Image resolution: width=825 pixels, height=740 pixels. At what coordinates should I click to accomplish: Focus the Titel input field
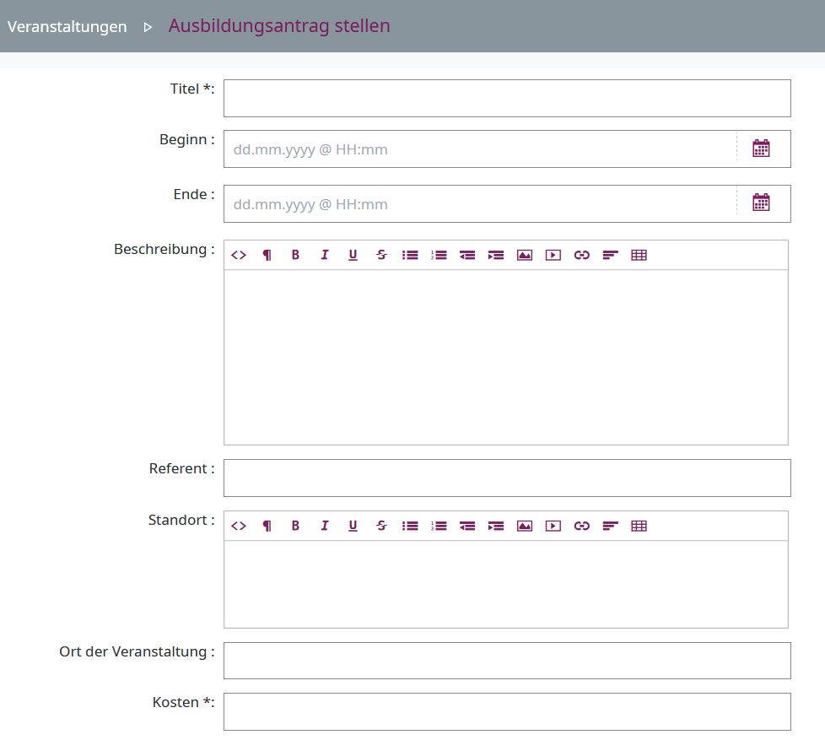point(507,98)
